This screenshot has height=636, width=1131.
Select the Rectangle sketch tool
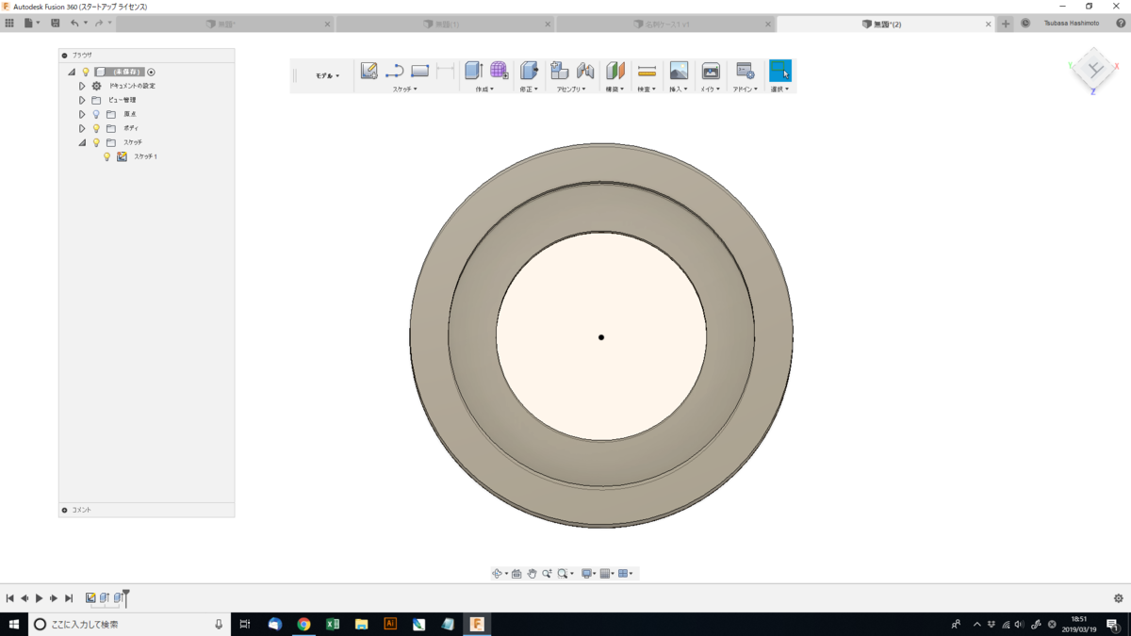pos(420,71)
